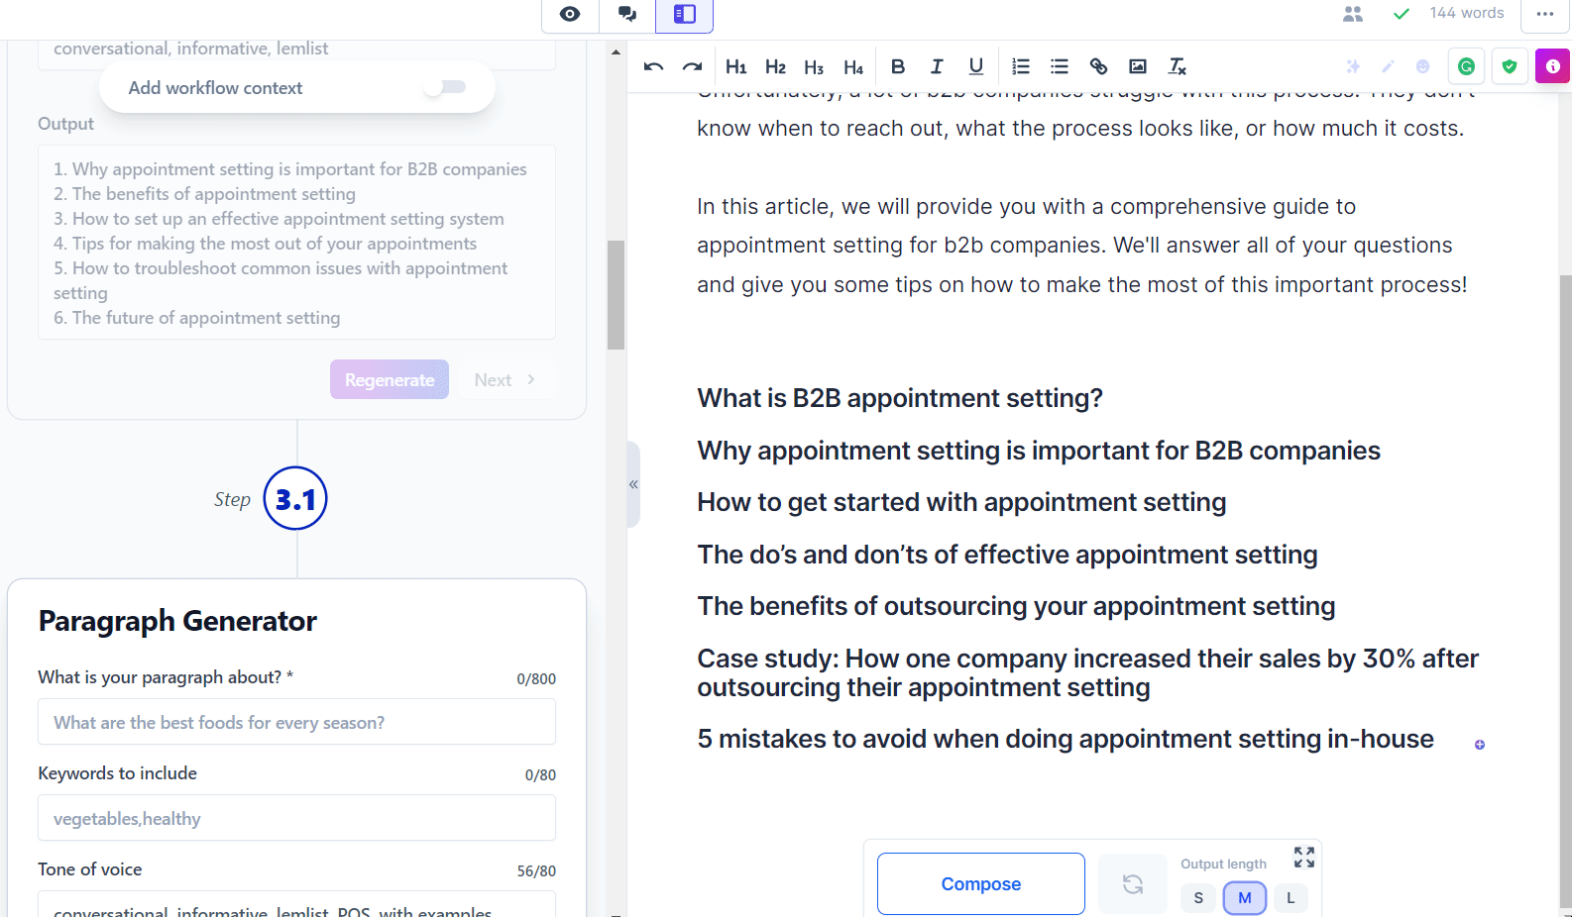This screenshot has width=1572, height=917.
Task: Click the faded smiley face icon
Action: [1422, 66]
